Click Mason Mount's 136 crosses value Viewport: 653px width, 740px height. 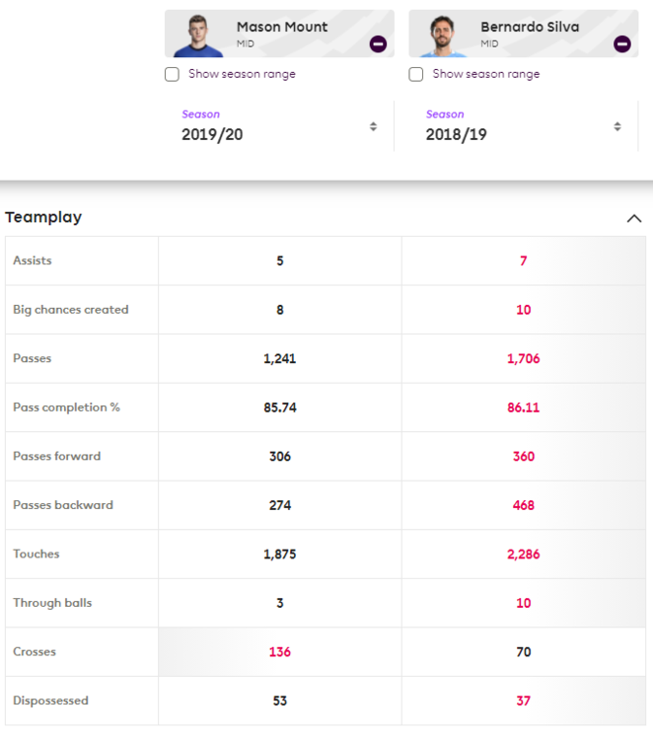[280, 652]
